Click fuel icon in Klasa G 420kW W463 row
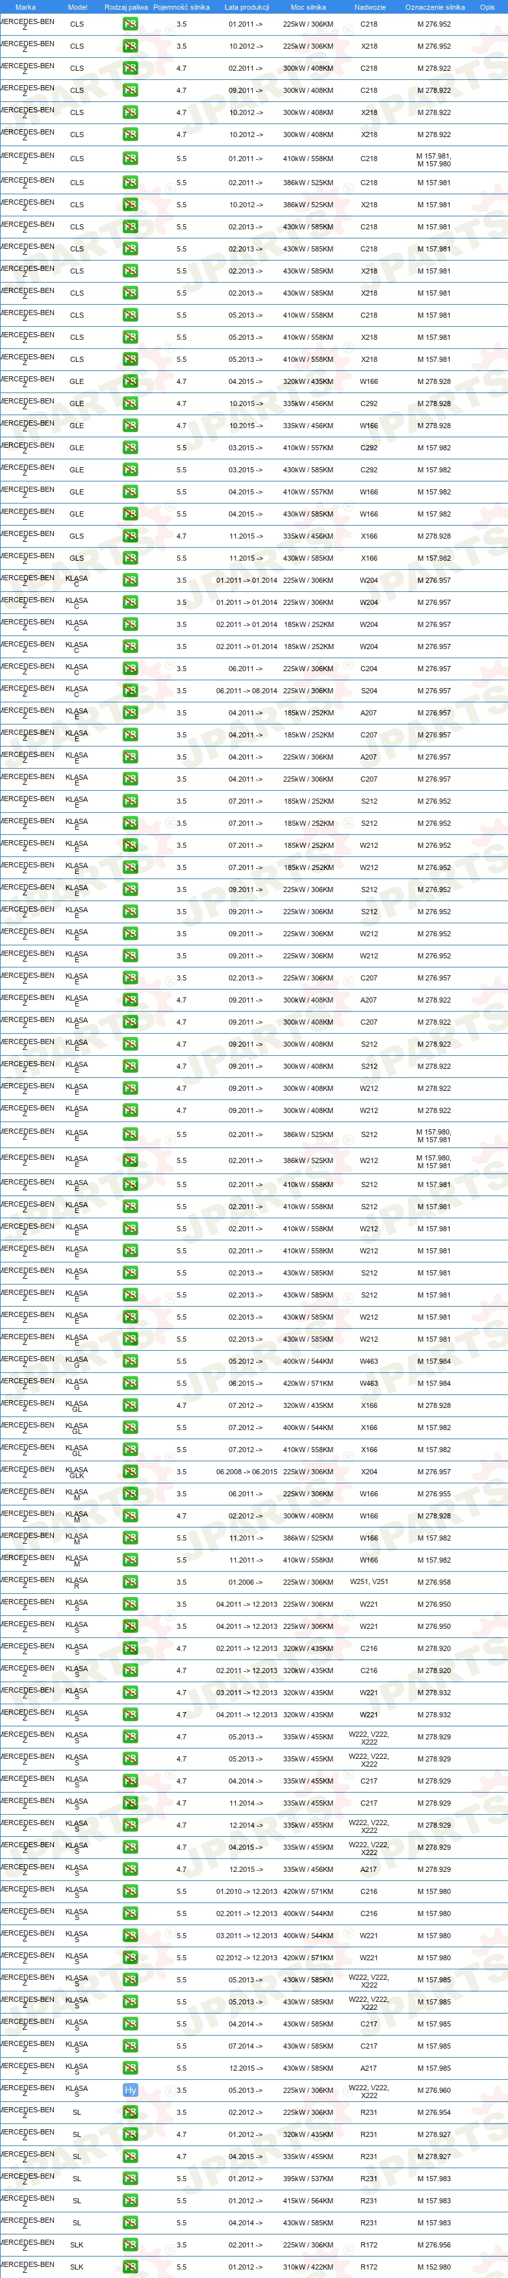508x2278 pixels. click(130, 1384)
